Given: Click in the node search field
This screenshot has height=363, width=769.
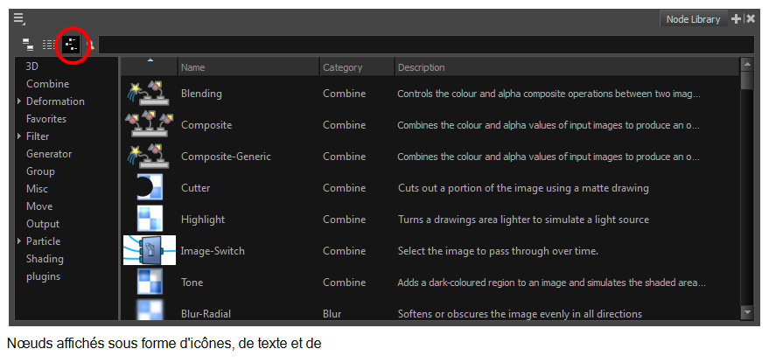Looking at the screenshot, I should tap(420, 44).
